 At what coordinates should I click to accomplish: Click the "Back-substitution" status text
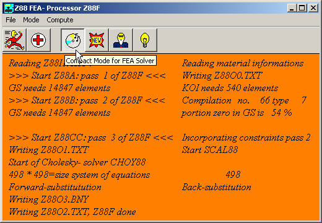click(217, 187)
